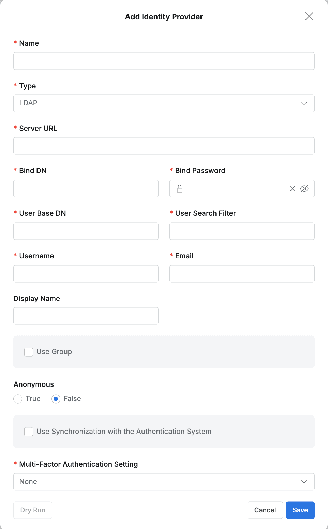
Task: Open the Multi-Factor Authentication Setting dropdown
Action: tap(164, 482)
